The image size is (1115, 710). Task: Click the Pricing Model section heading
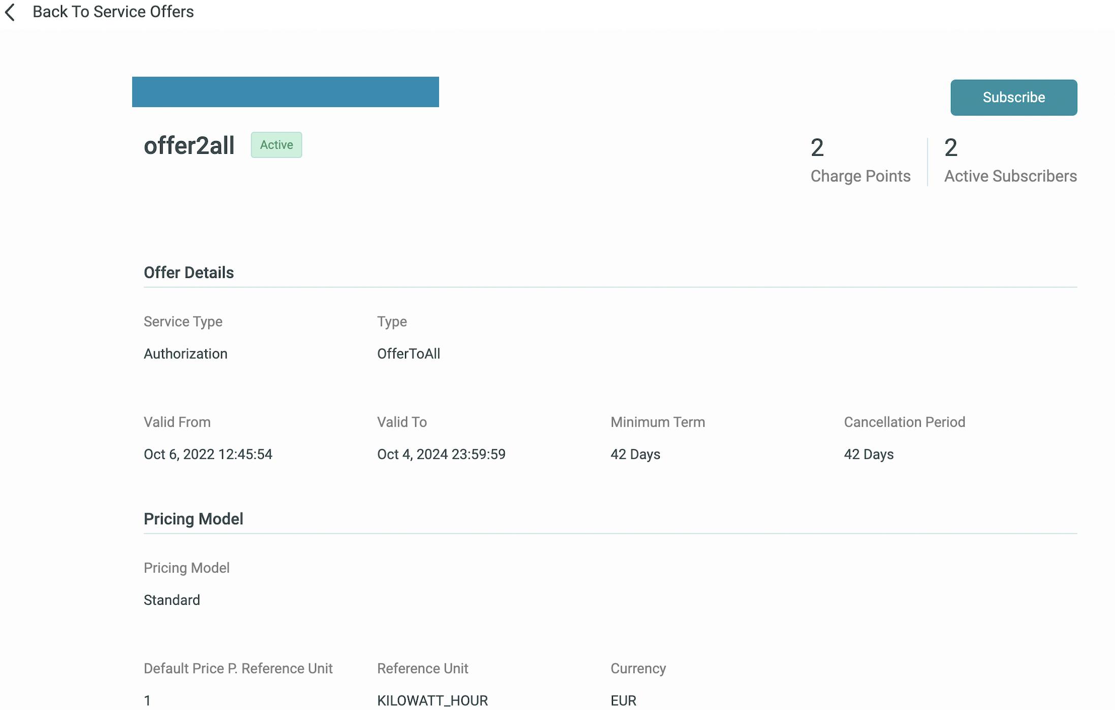tap(193, 519)
